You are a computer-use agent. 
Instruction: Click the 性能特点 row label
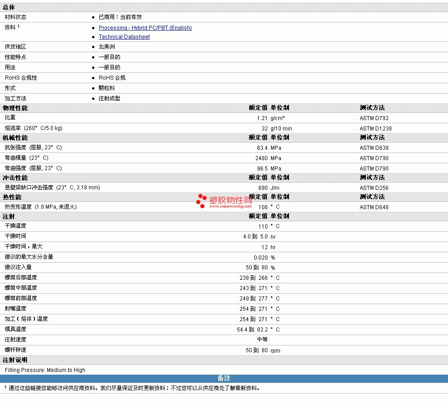click(15, 57)
